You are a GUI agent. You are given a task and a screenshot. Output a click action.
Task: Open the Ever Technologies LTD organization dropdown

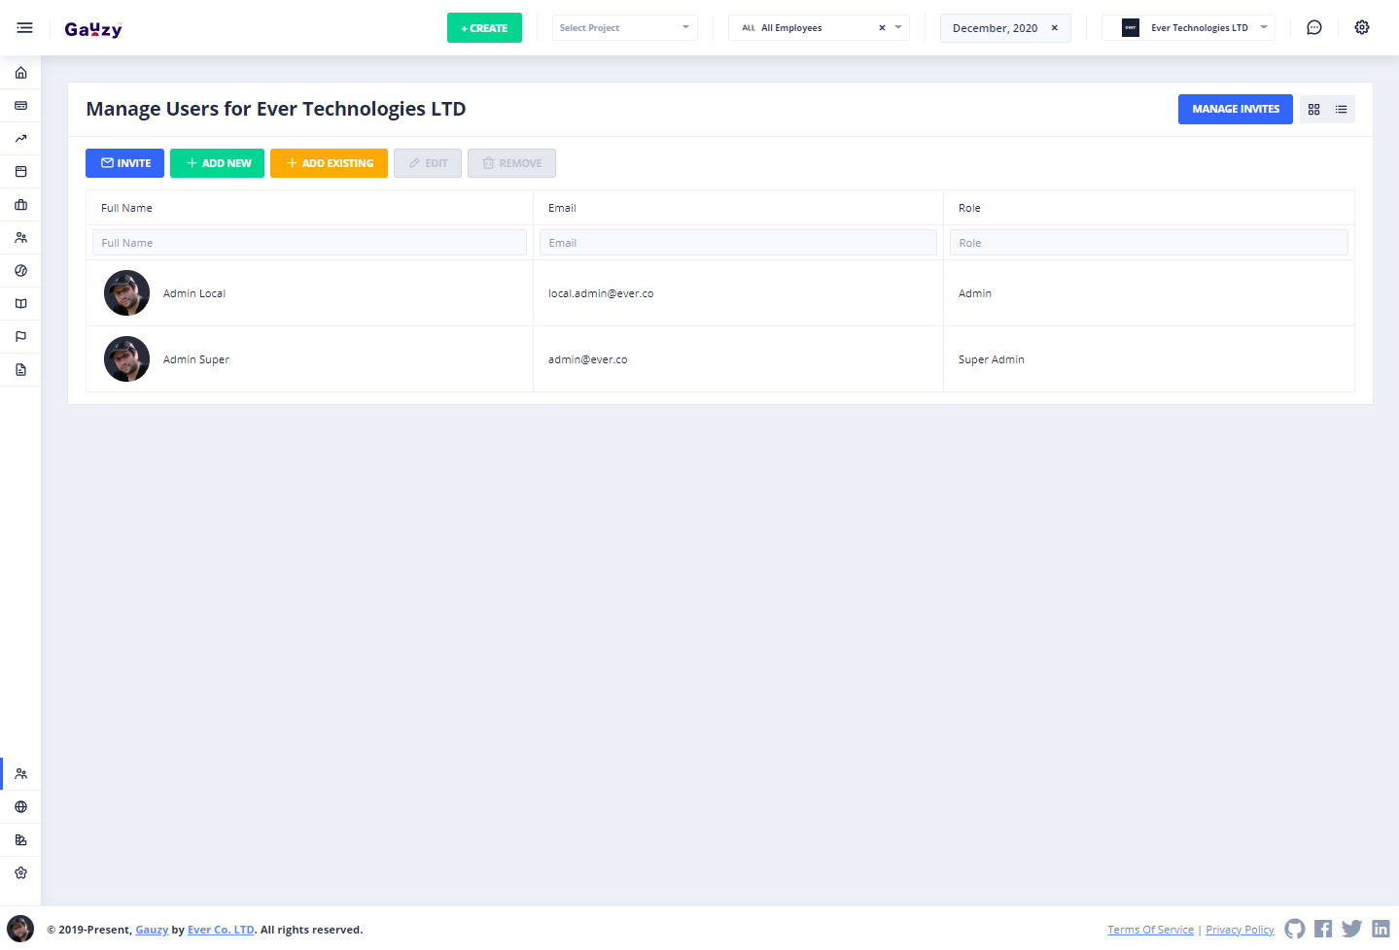tap(1188, 28)
